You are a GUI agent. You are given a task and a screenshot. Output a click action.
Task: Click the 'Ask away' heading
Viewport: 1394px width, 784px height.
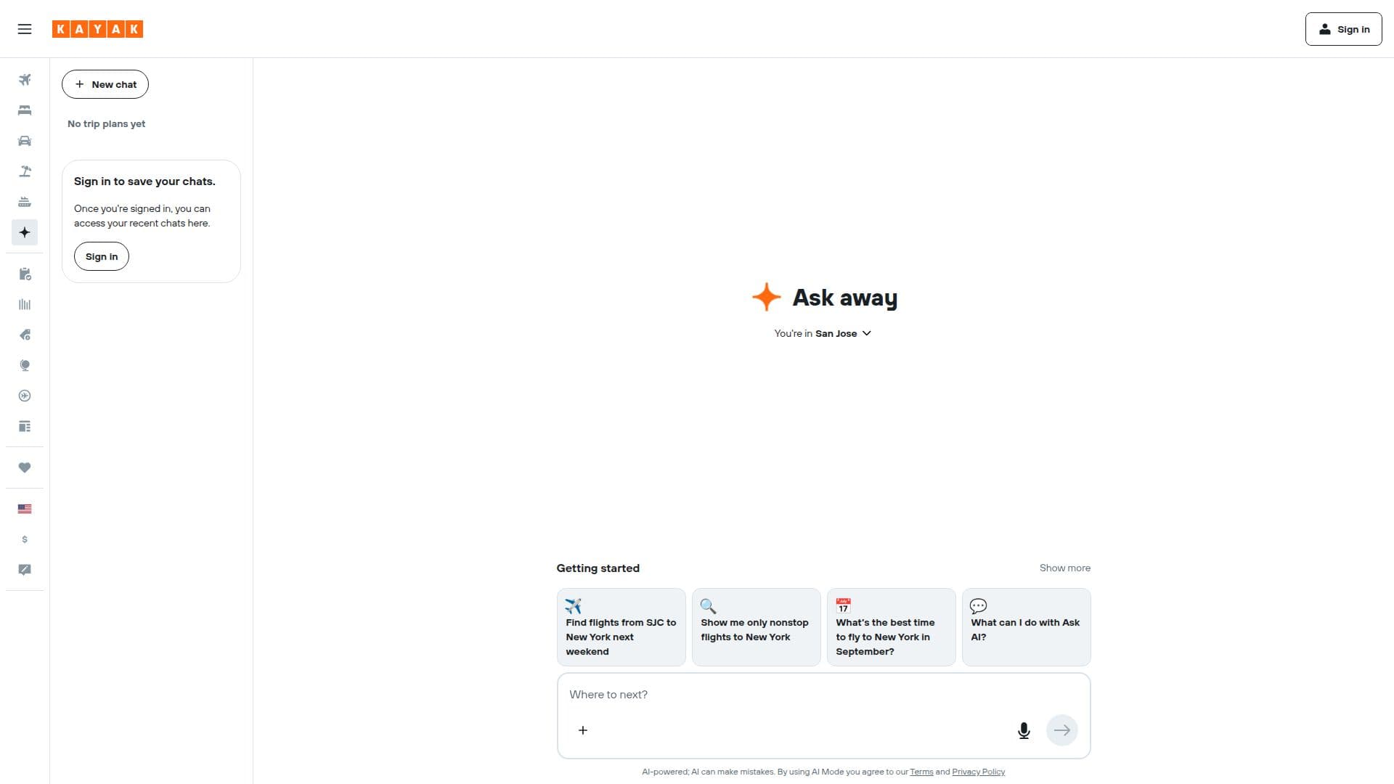(844, 298)
